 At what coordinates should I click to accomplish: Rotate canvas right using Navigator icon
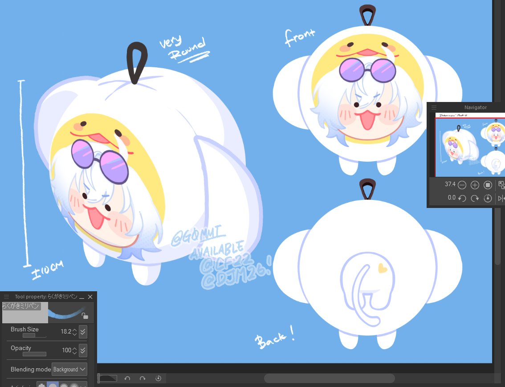click(475, 198)
